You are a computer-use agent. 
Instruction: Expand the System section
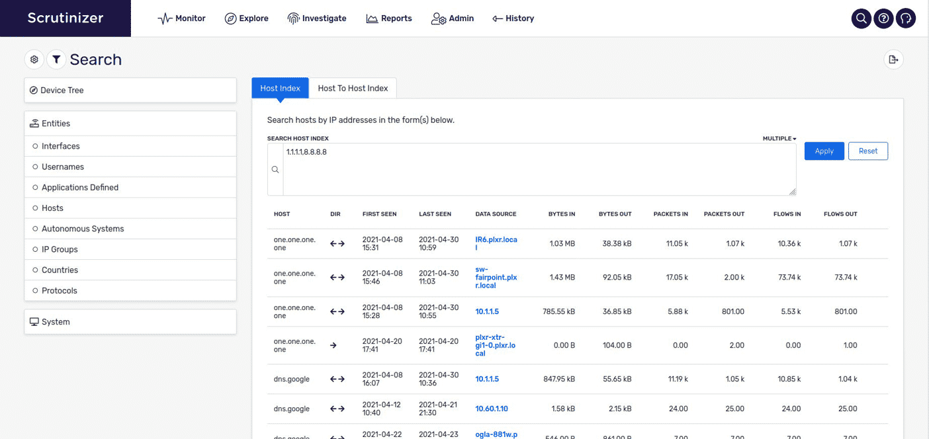pos(130,322)
